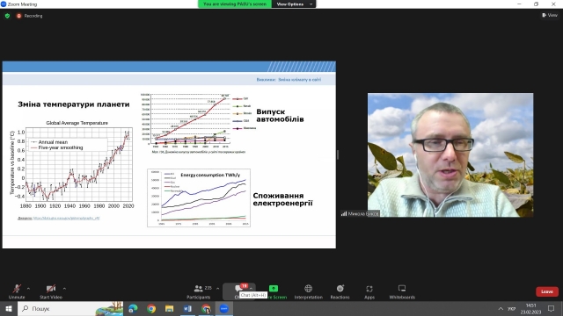The width and height of the screenshot is (563, 316).
Task: Unmute the microphone
Action: tap(17, 291)
